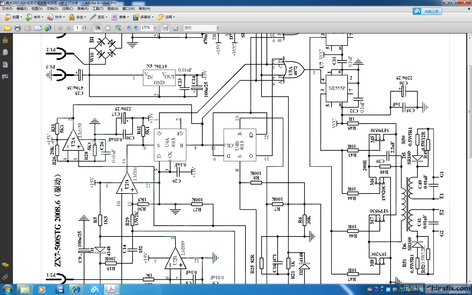Open the Attachments paperclip panel

pos(5,277)
